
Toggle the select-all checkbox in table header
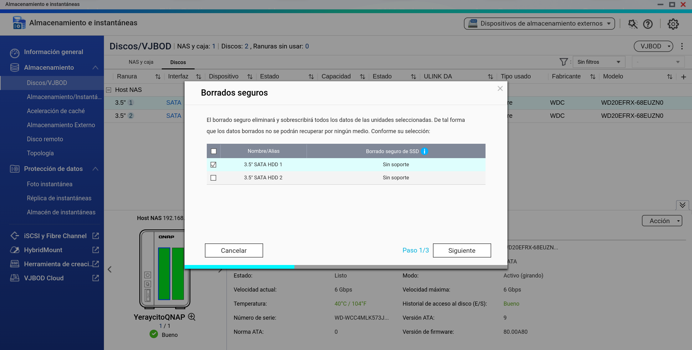pyautogui.click(x=214, y=151)
